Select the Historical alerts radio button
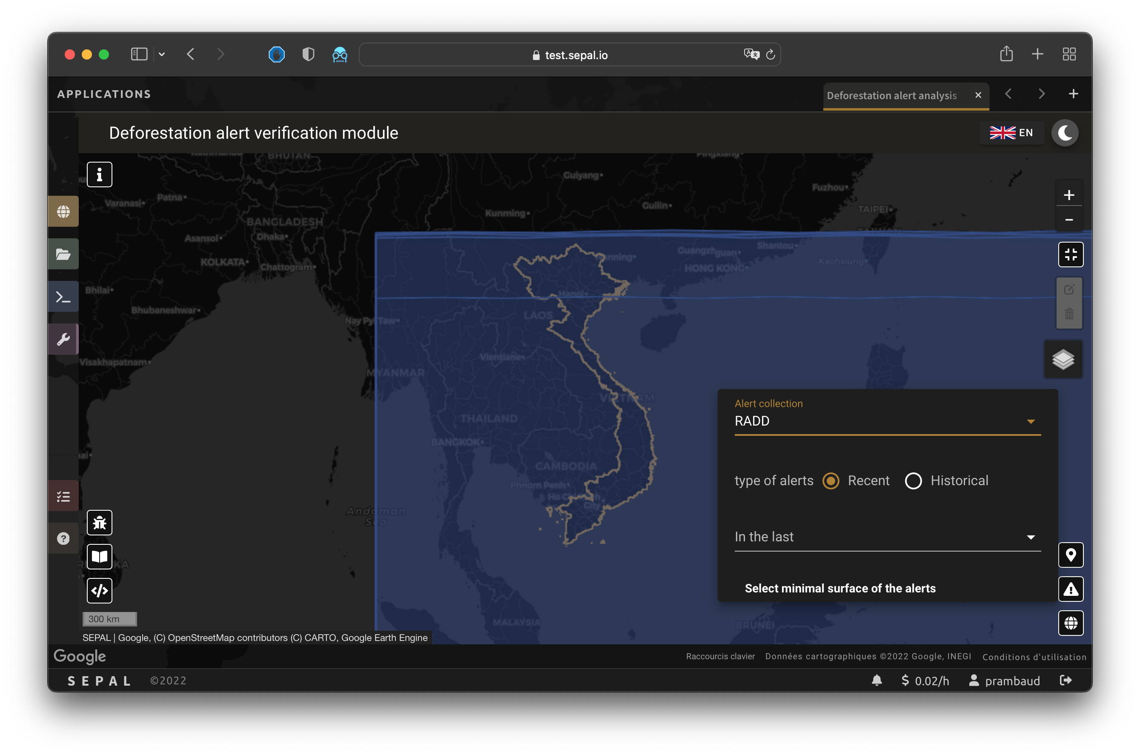This screenshot has width=1140, height=755. pos(913,480)
